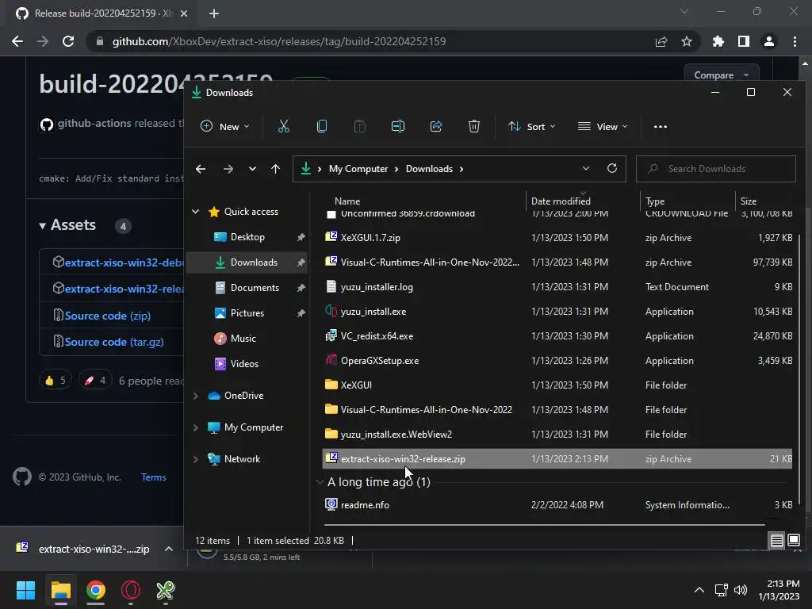Click the Chrome address bar URL
Image resolution: width=812 pixels, height=609 pixels.
(278, 41)
